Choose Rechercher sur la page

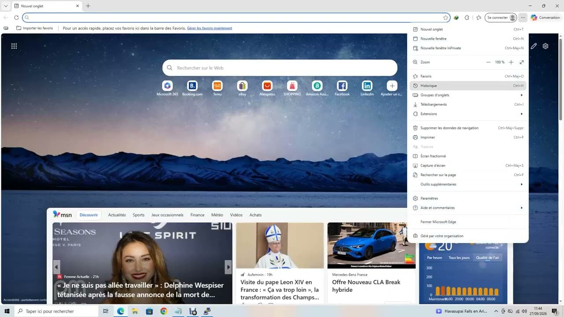click(x=468, y=175)
